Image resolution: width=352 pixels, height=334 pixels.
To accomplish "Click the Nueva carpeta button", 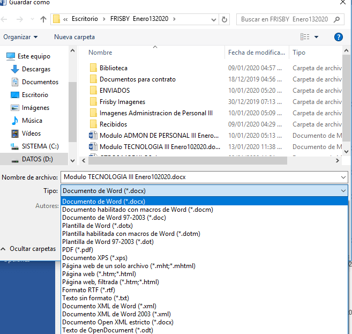I will [74, 37].
